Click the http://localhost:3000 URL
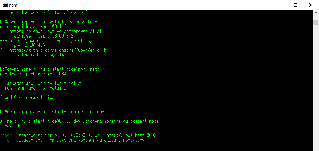 (131, 135)
